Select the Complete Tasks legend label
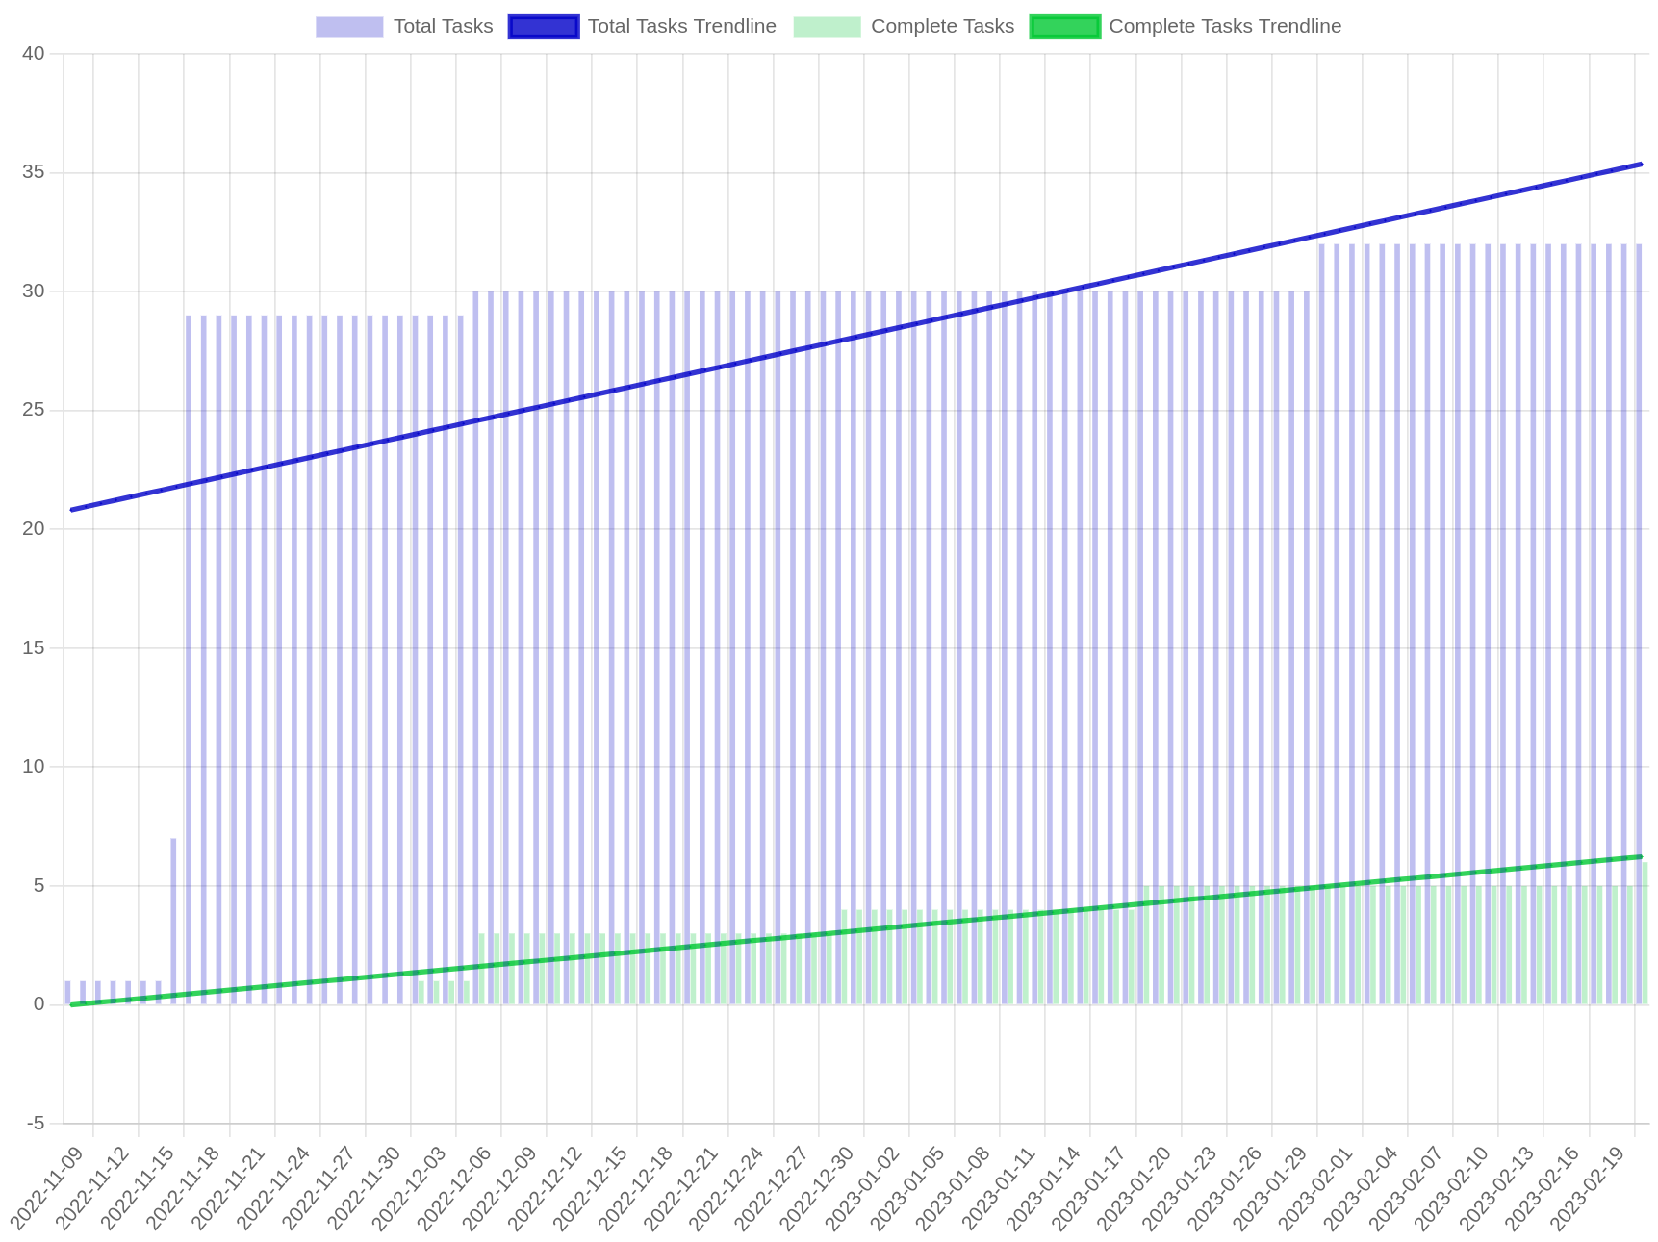This screenshot has width=1658, height=1242. [x=943, y=26]
